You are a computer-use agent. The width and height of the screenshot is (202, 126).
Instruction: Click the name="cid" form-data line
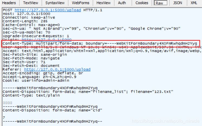point(52,110)
